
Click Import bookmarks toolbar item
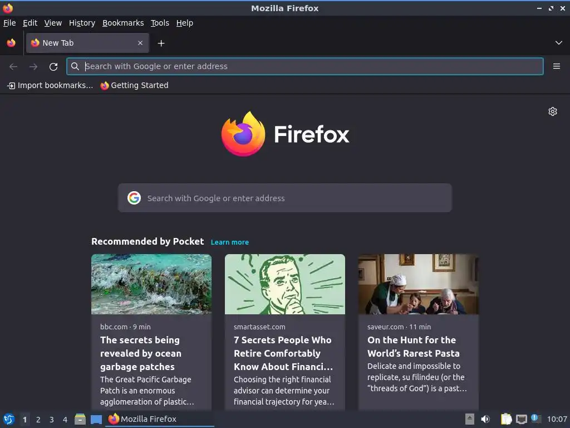(50, 85)
